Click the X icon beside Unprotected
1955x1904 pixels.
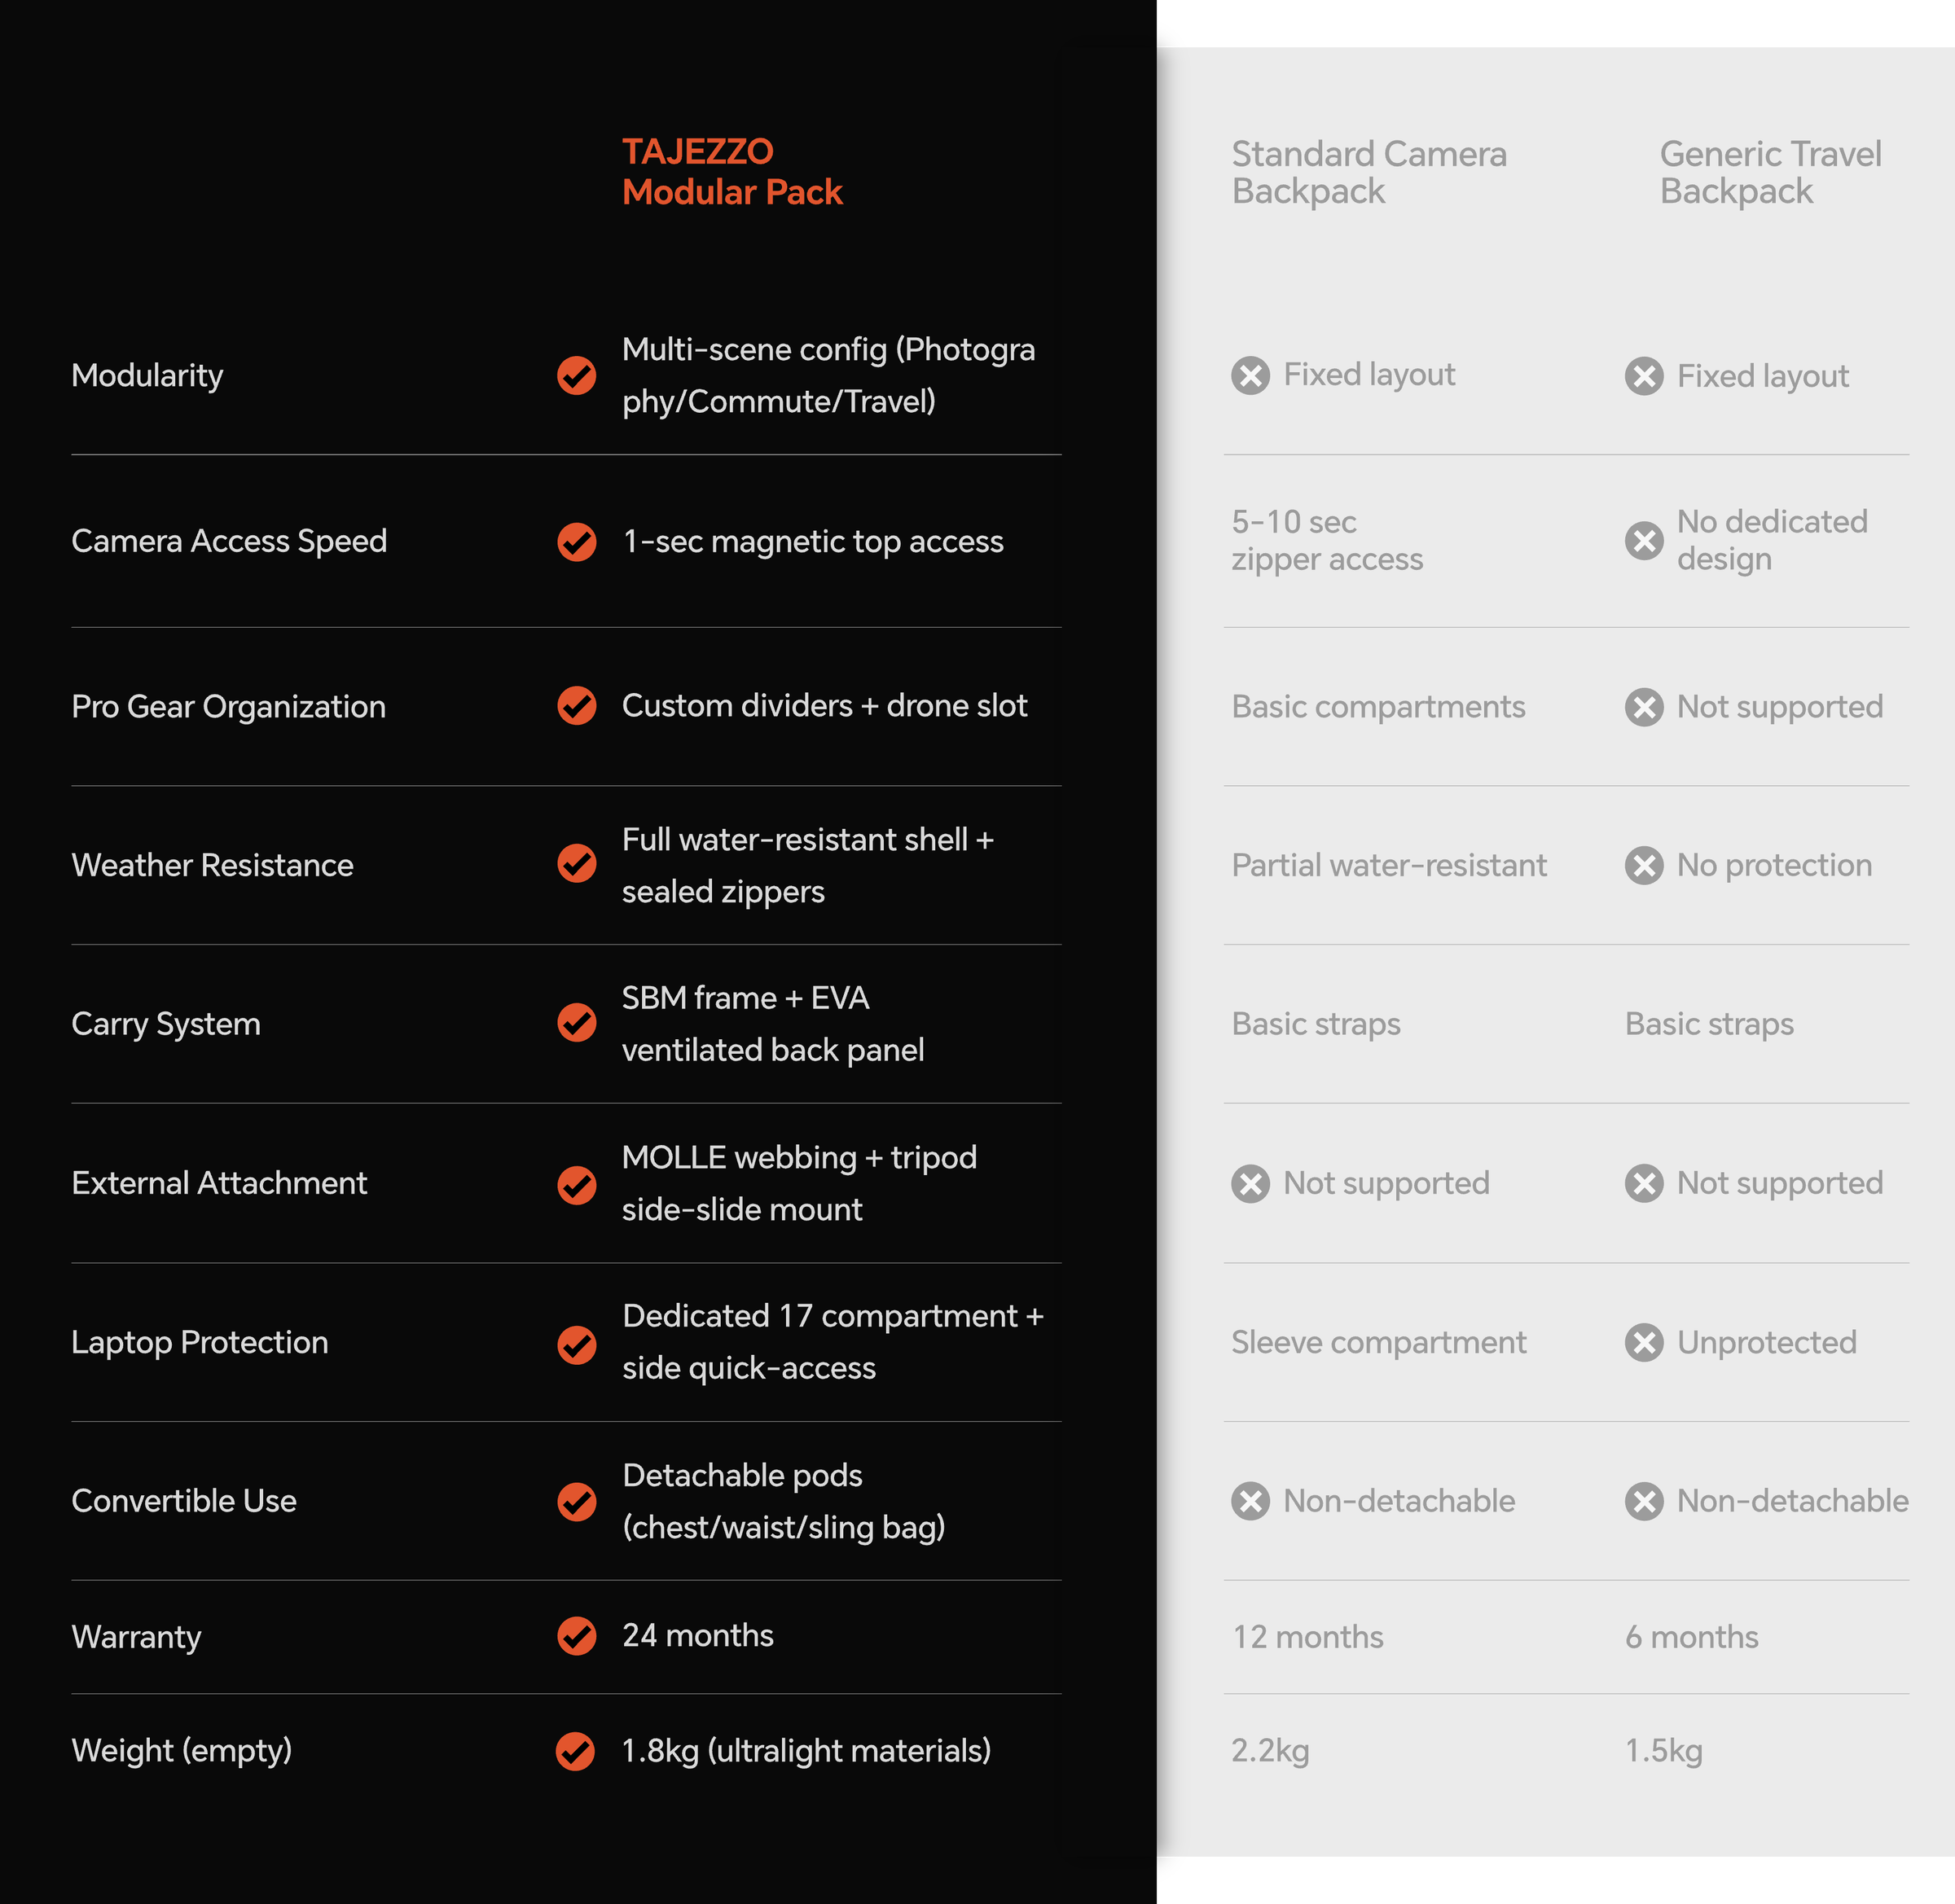click(x=1644, y=1343)
